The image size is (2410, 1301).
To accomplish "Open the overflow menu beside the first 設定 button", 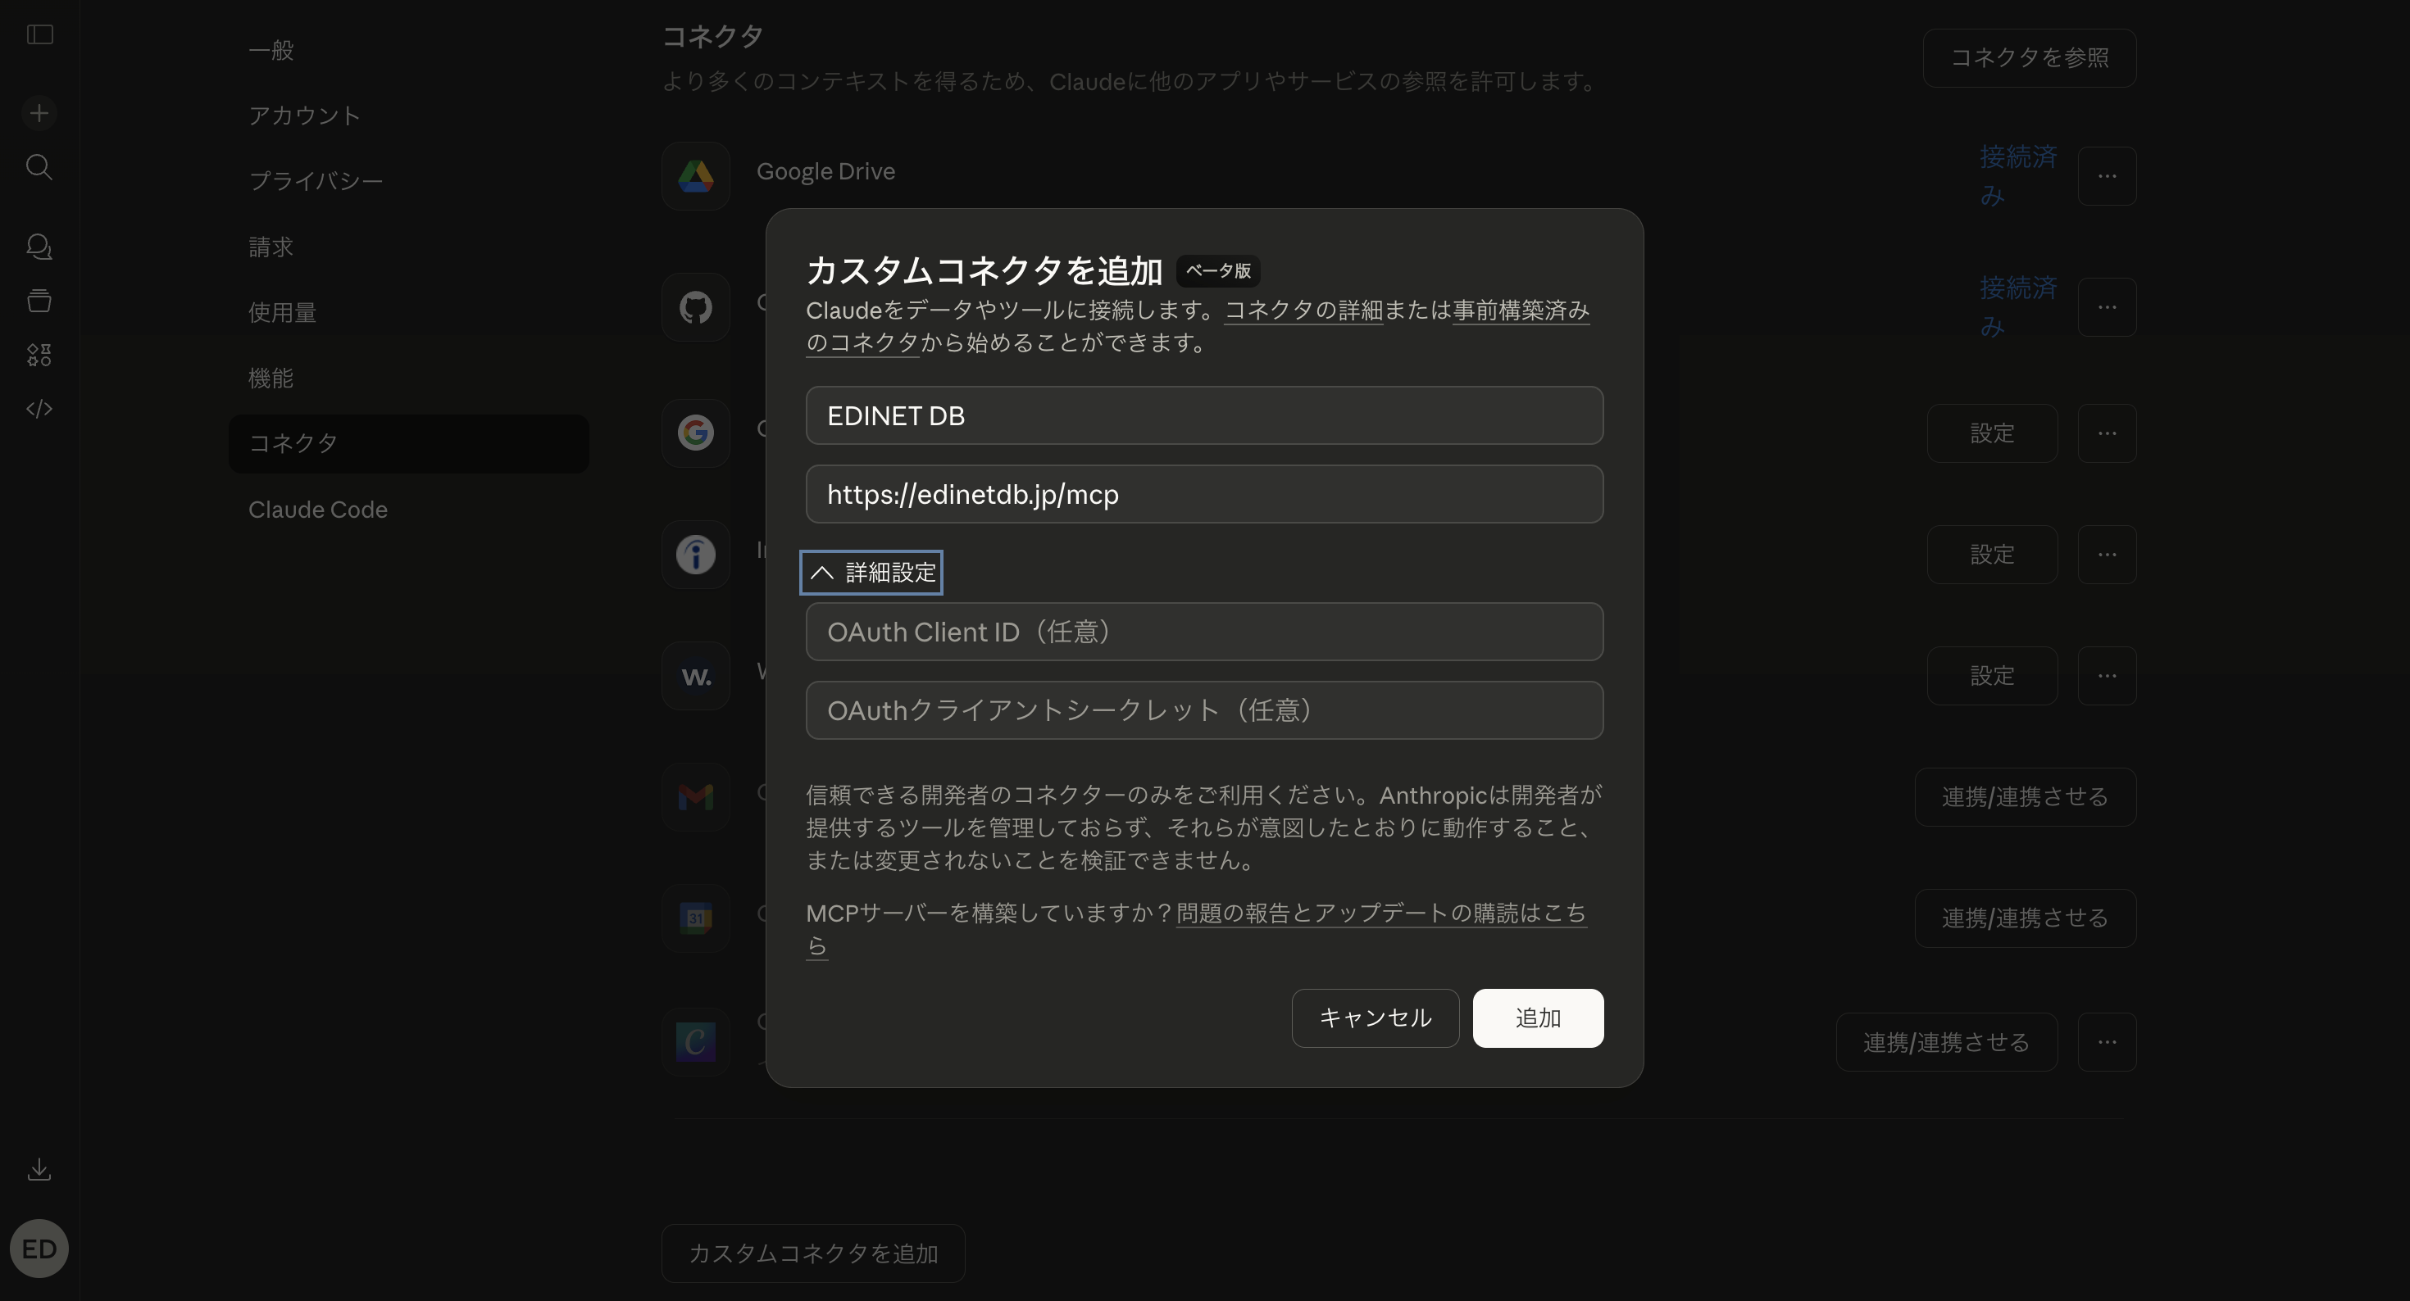I will coord(2106,433).
